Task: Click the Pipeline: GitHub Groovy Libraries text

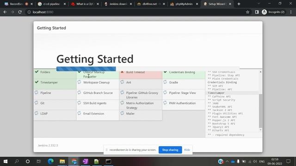Action: point(142,95)
